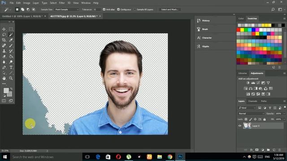Screen dimensions: 287x161
Task: Choose Subtract from Selection mode
Action: pos(28,9)
